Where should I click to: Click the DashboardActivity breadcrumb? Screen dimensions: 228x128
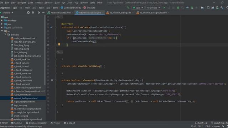[x=71, y=8]
